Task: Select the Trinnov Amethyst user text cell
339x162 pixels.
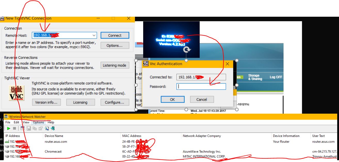Action: coord(325,157)
